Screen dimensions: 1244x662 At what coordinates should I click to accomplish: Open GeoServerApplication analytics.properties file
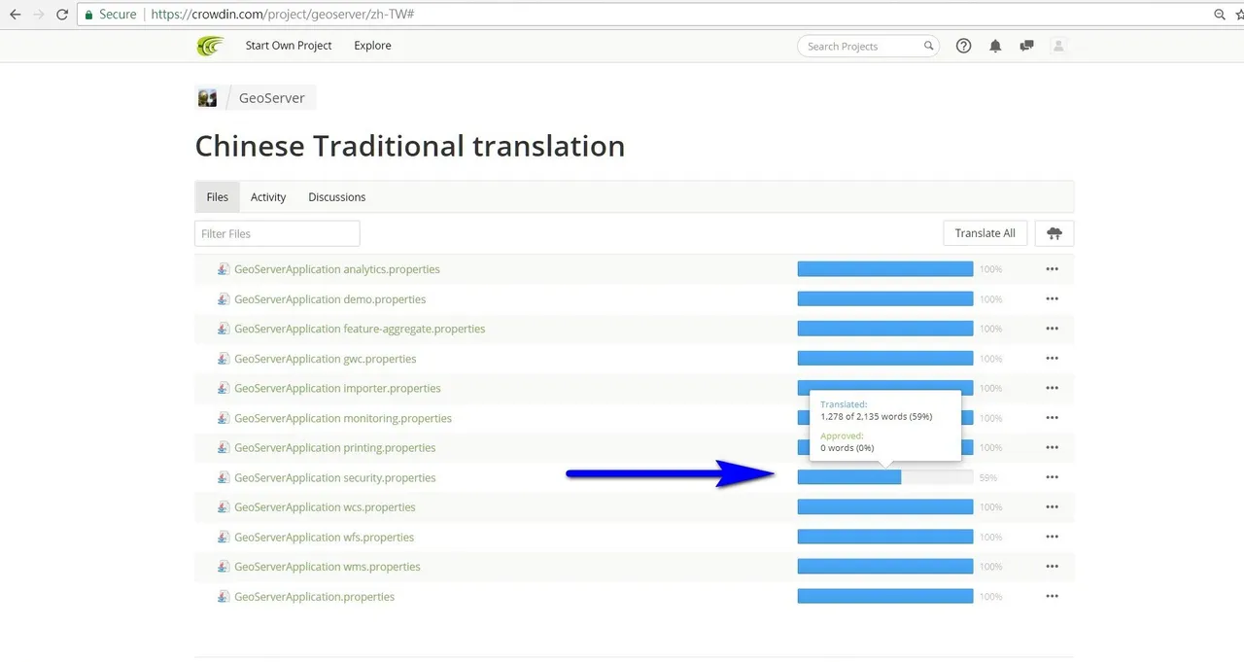click(337, 269)
